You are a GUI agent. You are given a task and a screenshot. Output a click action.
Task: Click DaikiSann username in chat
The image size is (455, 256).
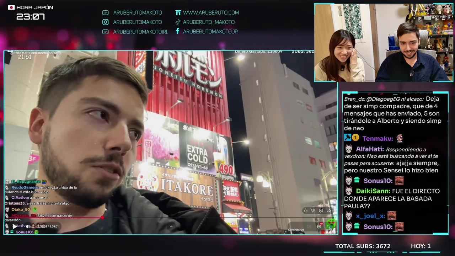tap(373, 191)
